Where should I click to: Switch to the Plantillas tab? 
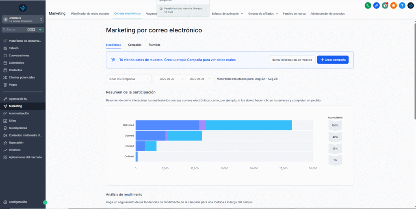pos(154,45)
